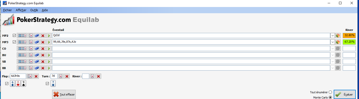Click green arrow icon in BU row
Viewport: 359px width, 99px height.
(49, 55)
